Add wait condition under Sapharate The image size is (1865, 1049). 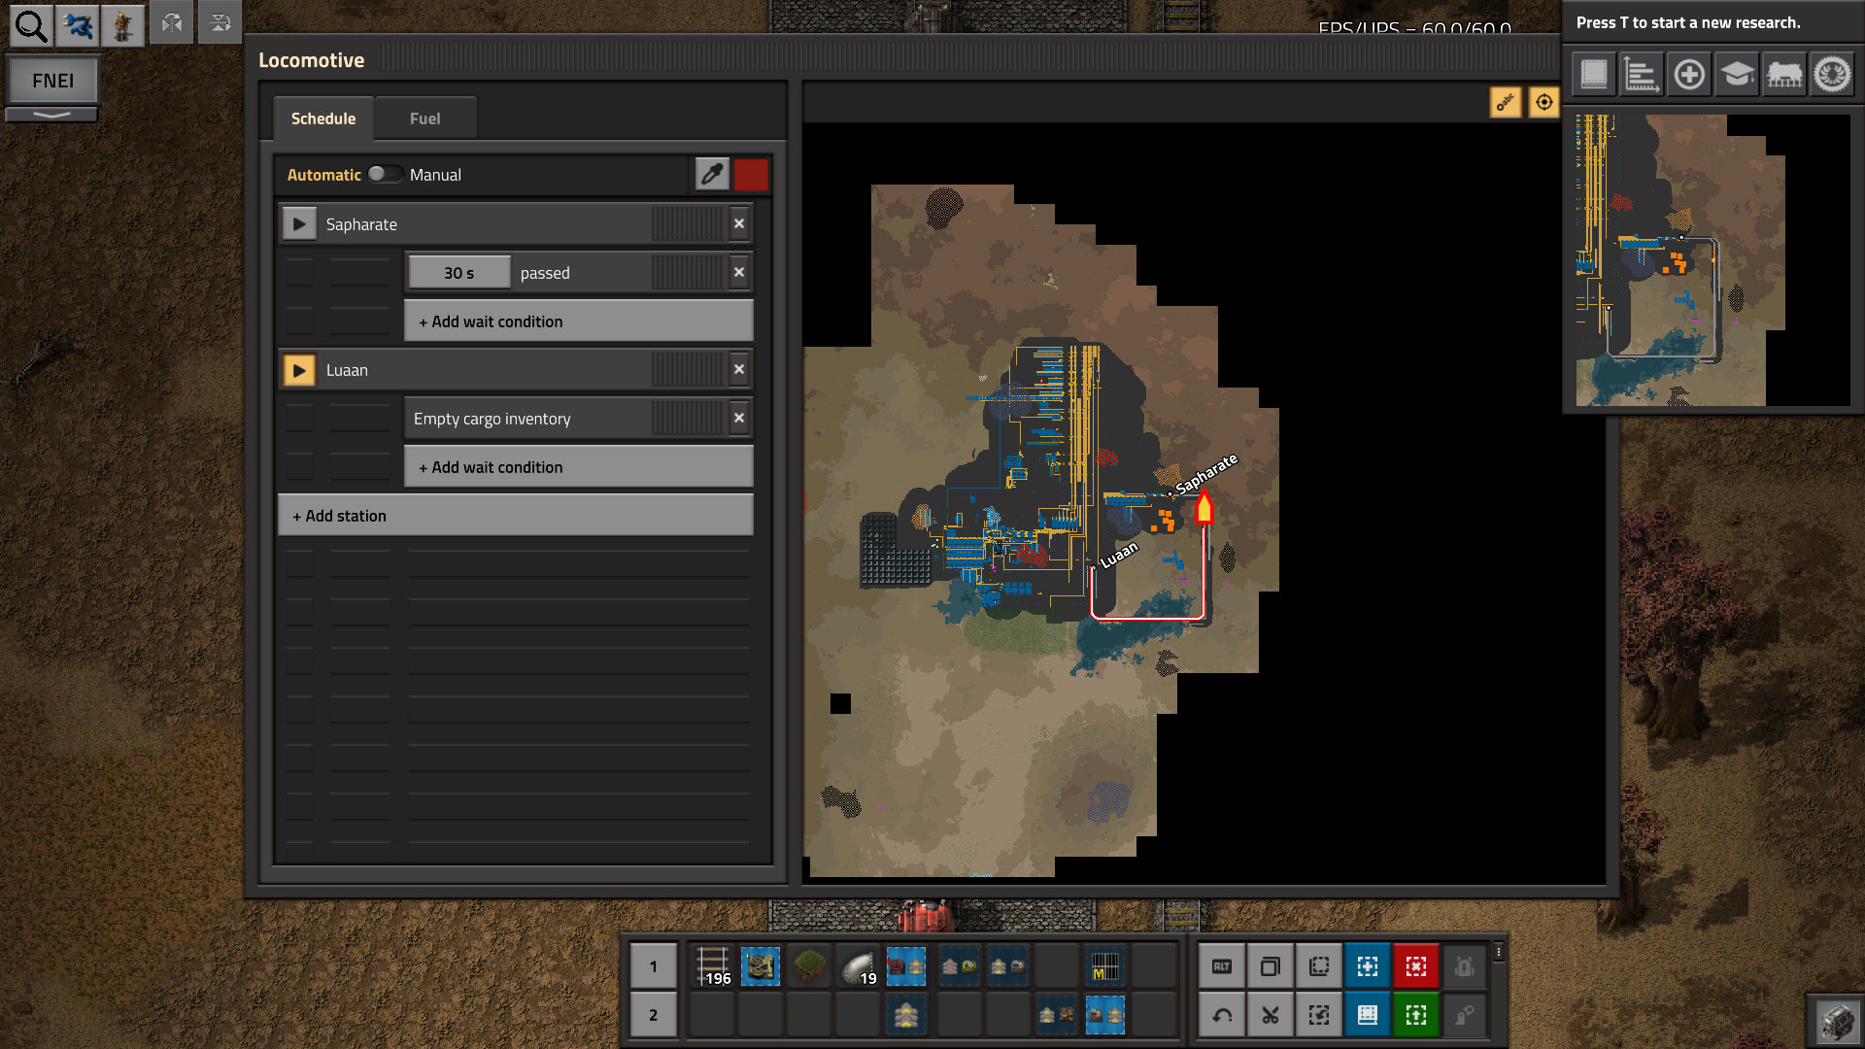point(579,321)
